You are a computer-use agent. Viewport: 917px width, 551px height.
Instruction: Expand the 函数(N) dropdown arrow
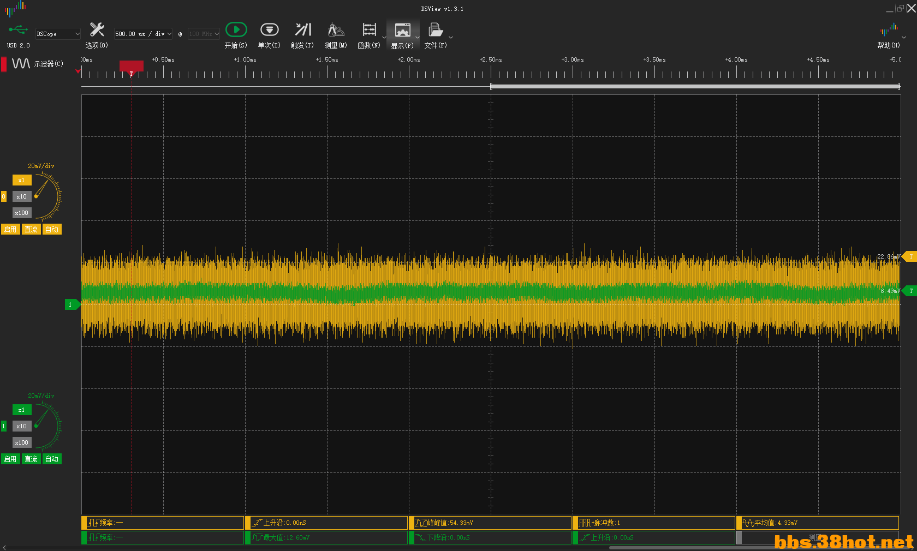[x=384, y=38]
